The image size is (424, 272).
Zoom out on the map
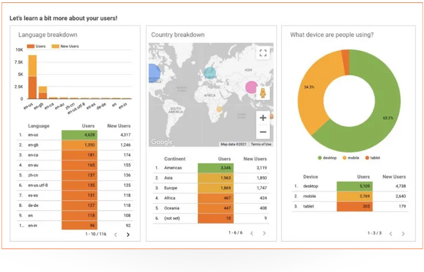pyautogui.click(x=263, y=132)
